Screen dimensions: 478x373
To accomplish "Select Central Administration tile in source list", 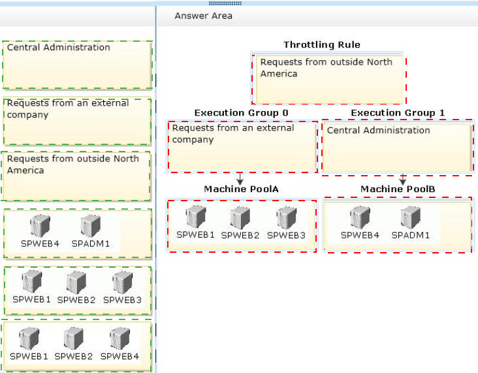I will click(x=77, y=65).
